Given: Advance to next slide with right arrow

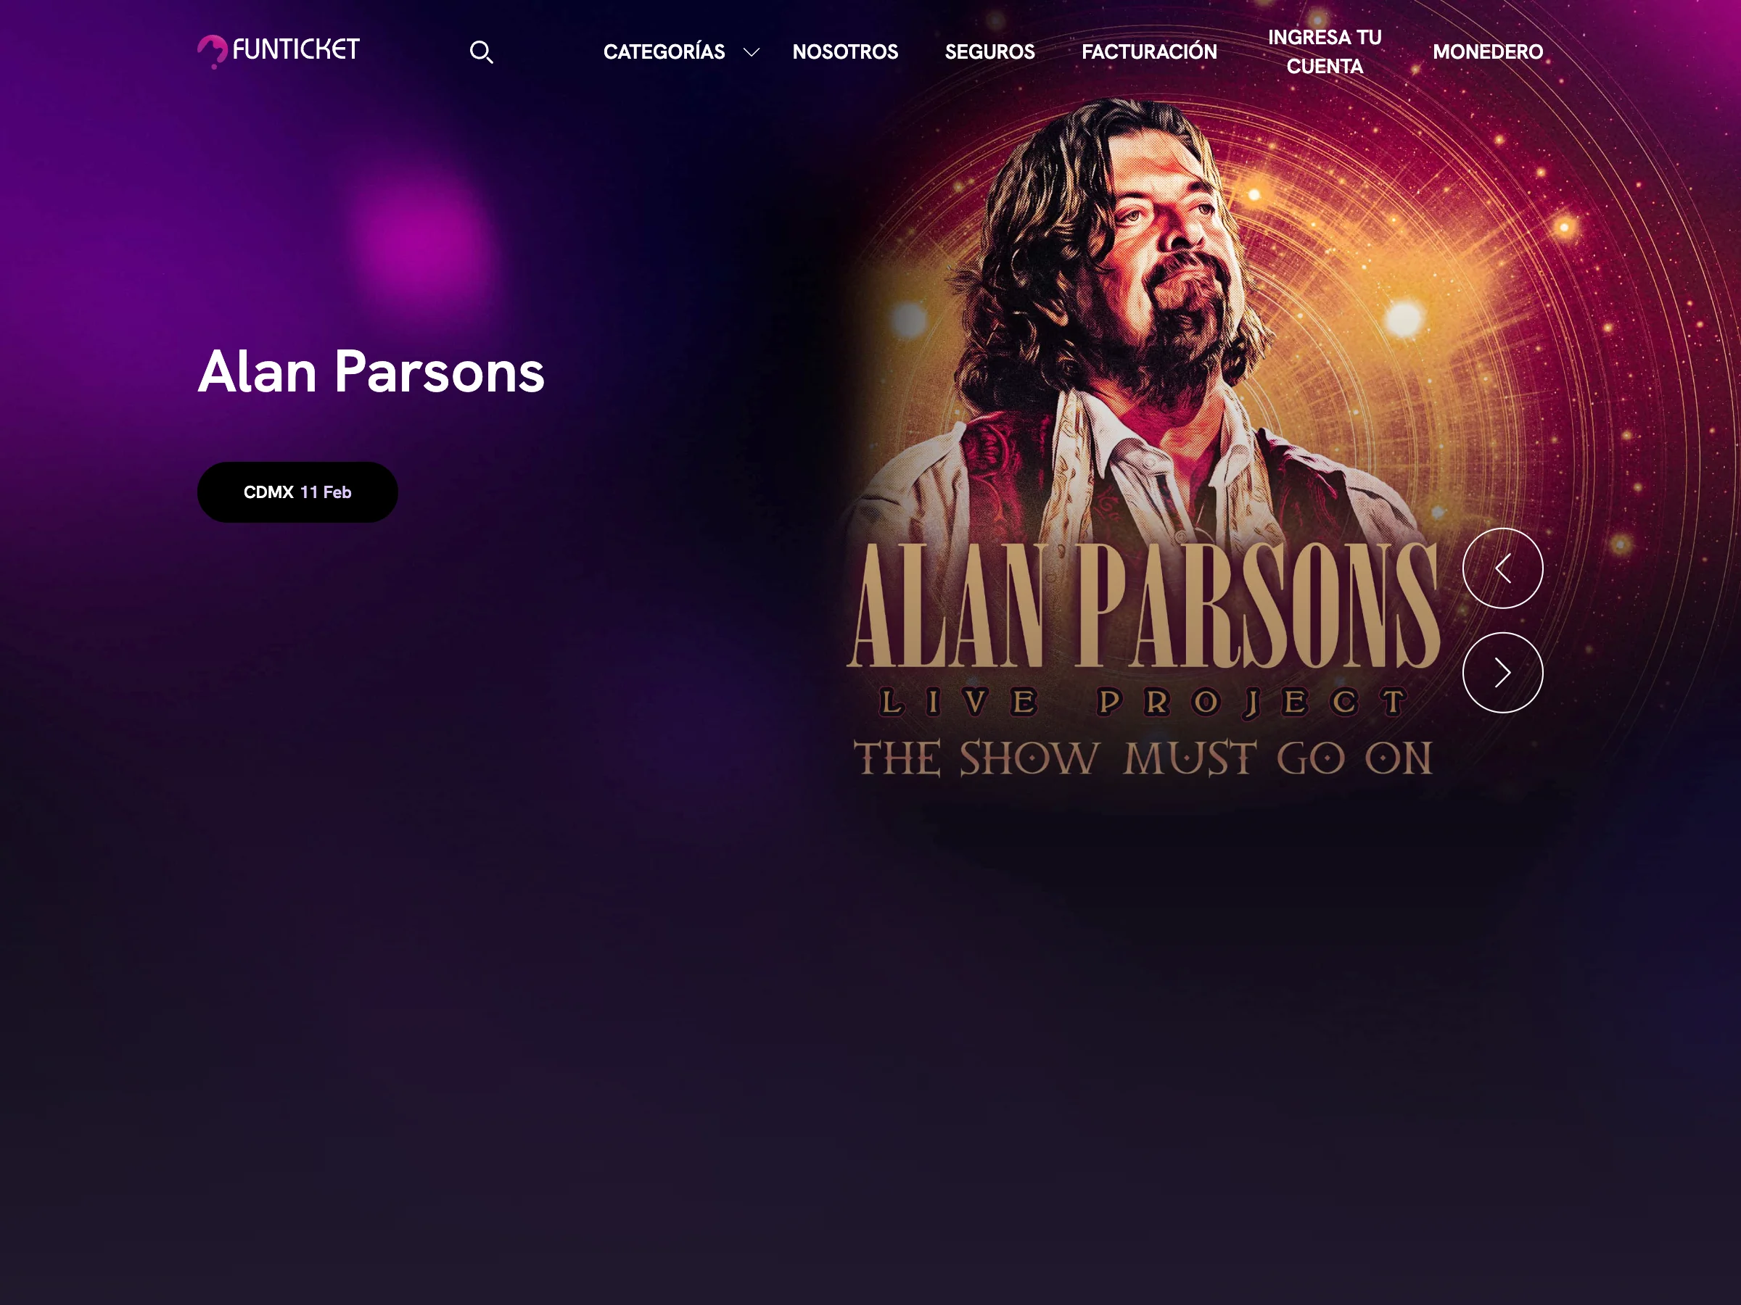Looking at the screenshot, I should (x=1502, y=673).
